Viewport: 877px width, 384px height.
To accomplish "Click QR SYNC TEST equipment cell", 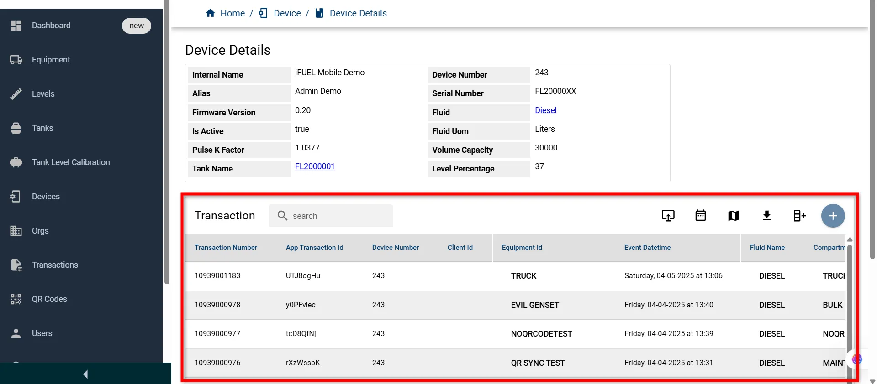I will coord(538,363).
